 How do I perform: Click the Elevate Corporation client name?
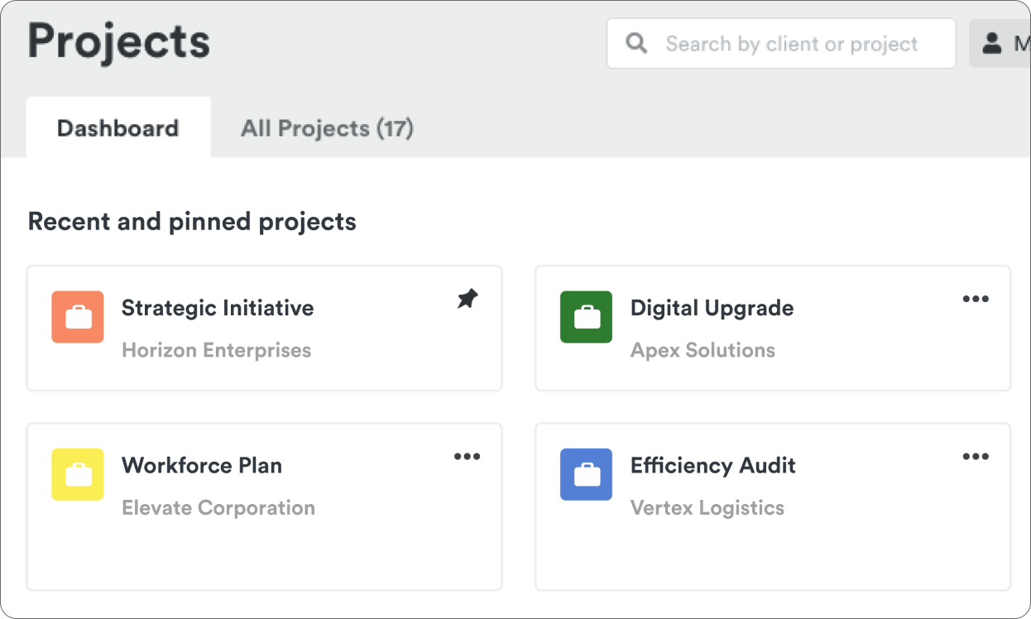[218, 507]
